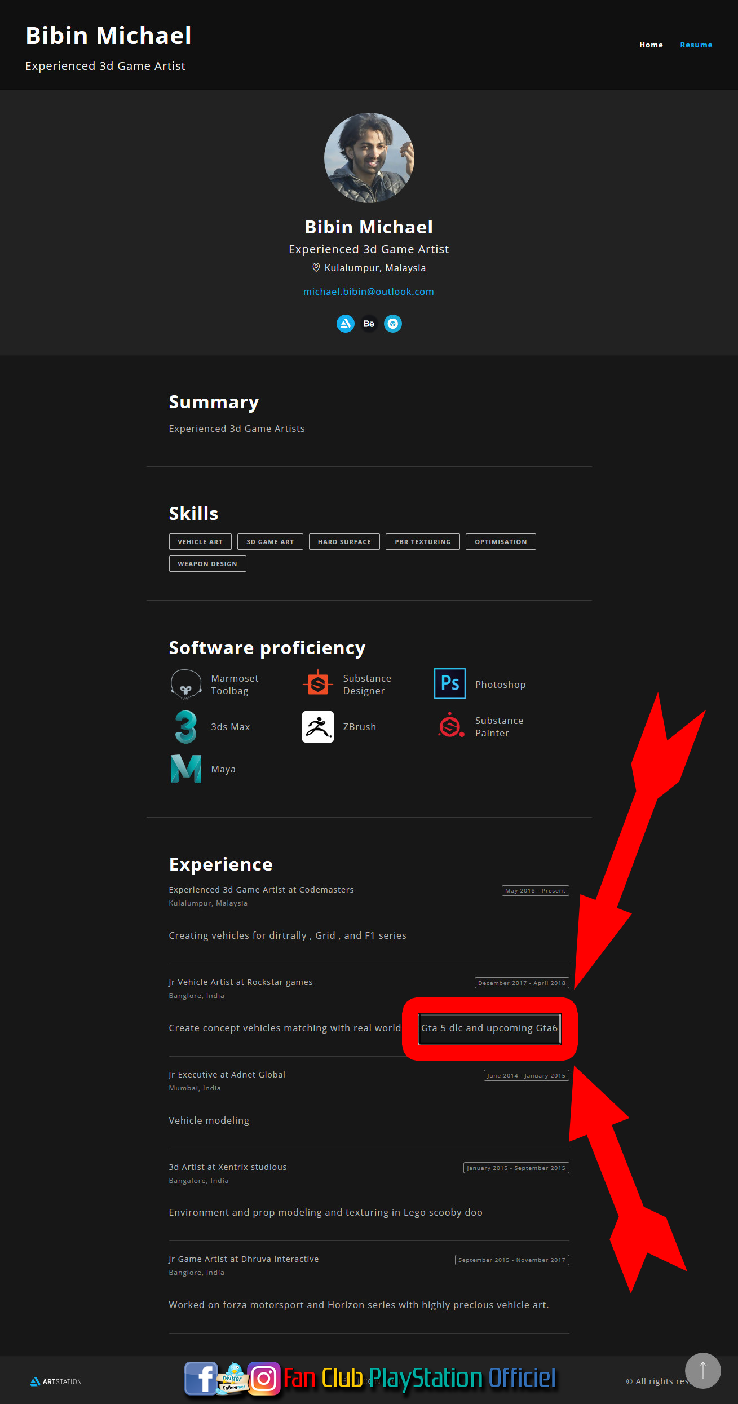Click the September 2015 - November 2017 date badge
Viewport: 738px width, 1404px height.
(x=512, y=1260)
